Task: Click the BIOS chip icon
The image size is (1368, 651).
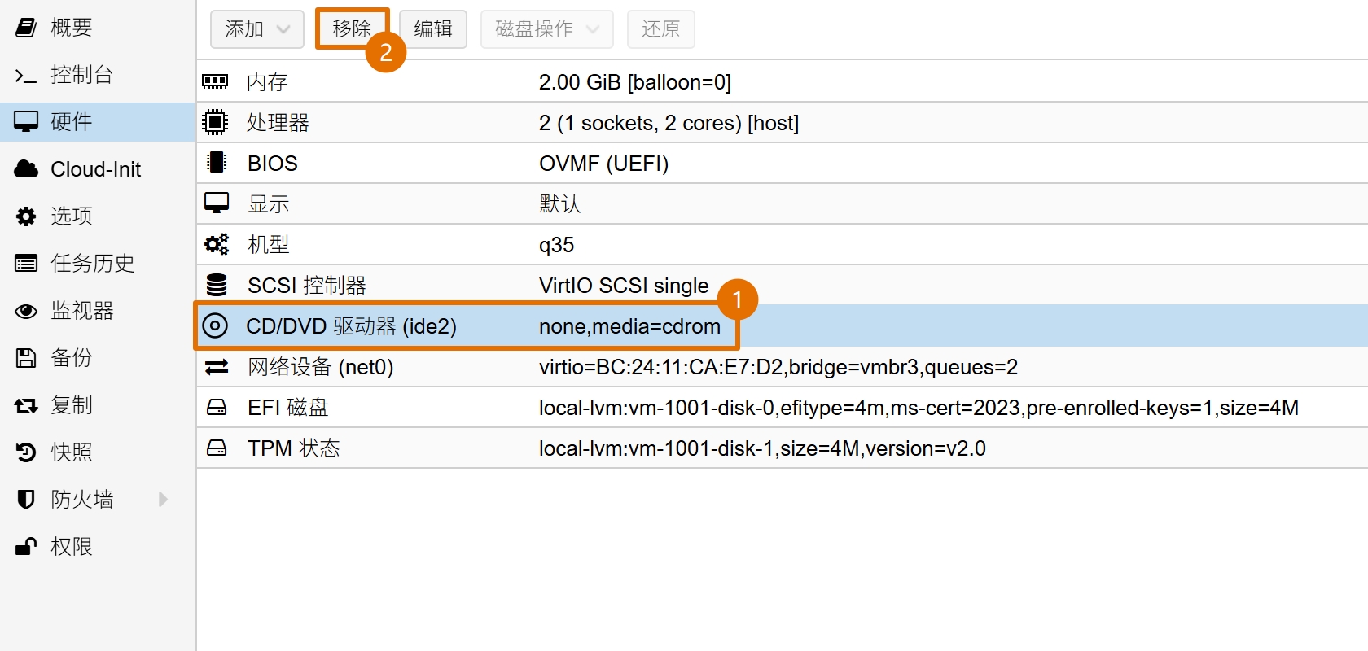Action: coord(216,163)
